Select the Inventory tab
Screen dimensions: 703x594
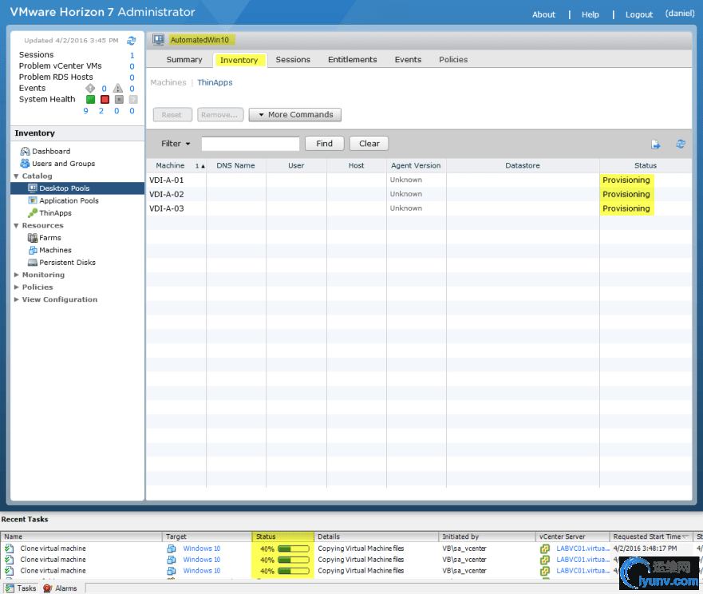click(239, 60)
